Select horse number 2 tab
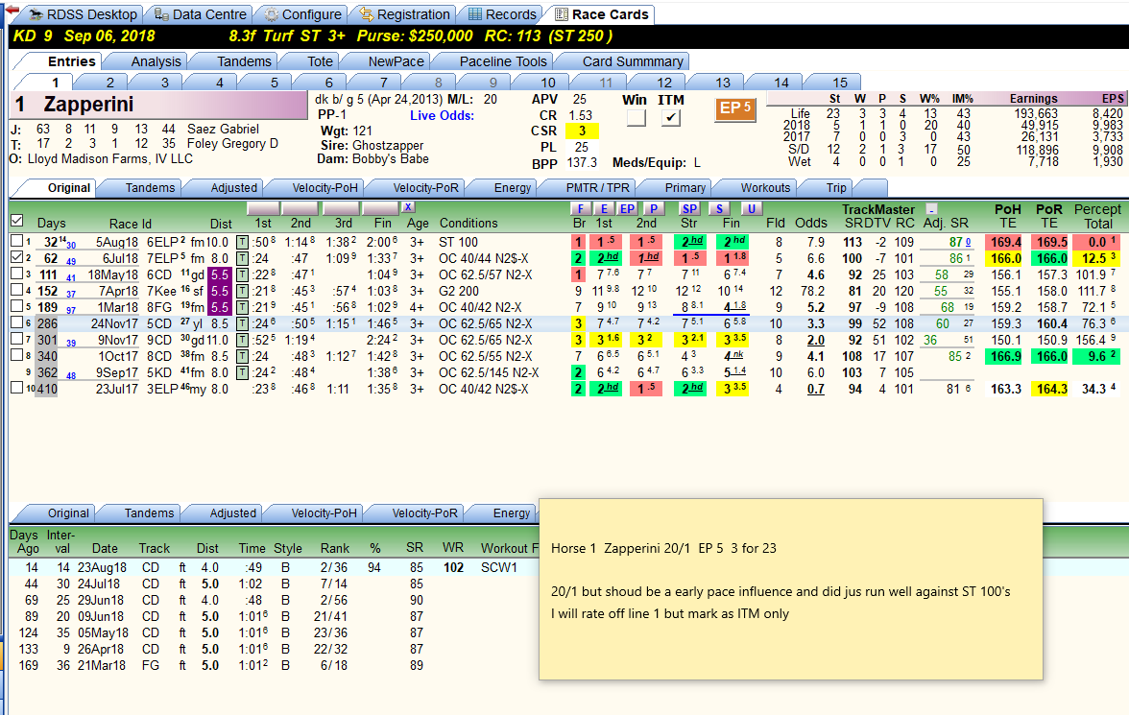Viewport: 1129px width, 715px height. coord(109,83)
